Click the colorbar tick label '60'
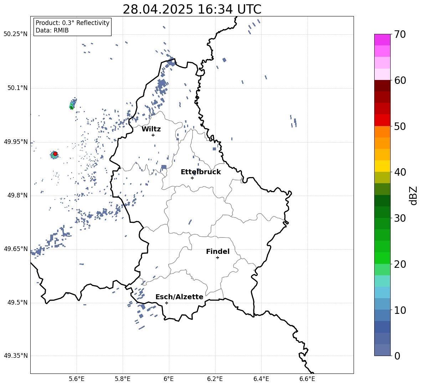Image resolution: width=422 pixels, height=386 pixels. tap(400, 80)
